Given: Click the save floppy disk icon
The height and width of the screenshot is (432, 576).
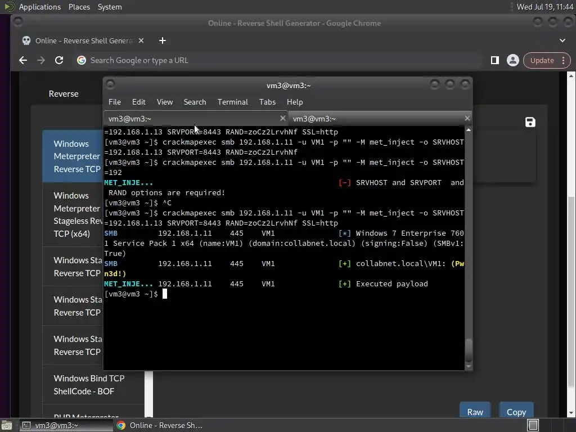Looking at the screenshot, I should coord(530,122).
